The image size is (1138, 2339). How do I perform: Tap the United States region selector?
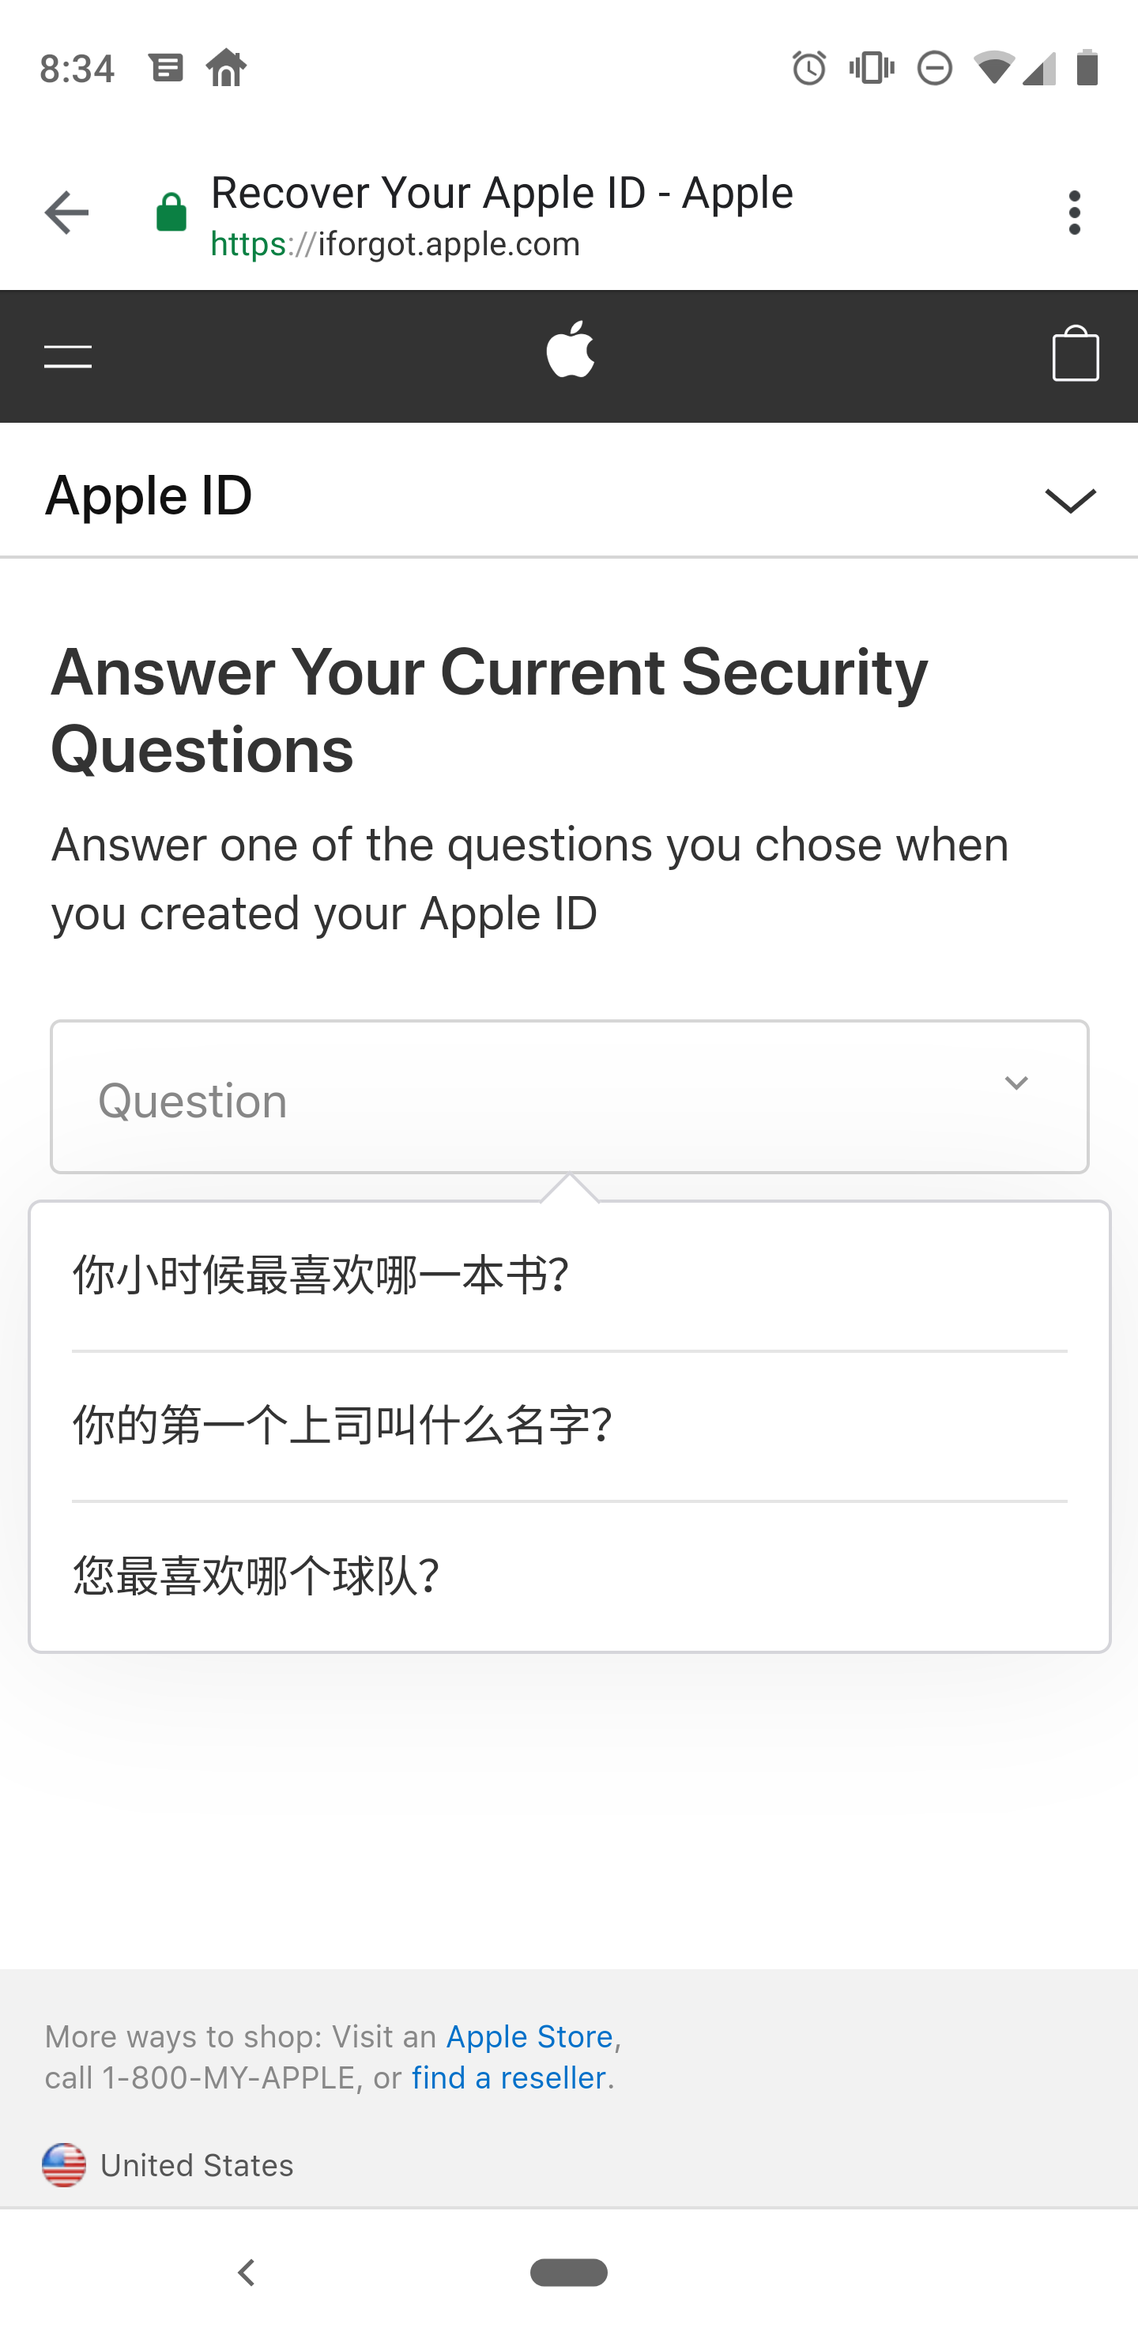[168, 2166]
